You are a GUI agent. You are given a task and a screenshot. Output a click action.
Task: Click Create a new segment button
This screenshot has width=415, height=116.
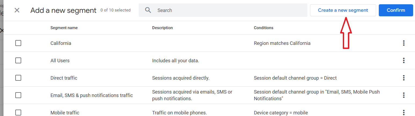pyautogui.click(x=343, y=10)
